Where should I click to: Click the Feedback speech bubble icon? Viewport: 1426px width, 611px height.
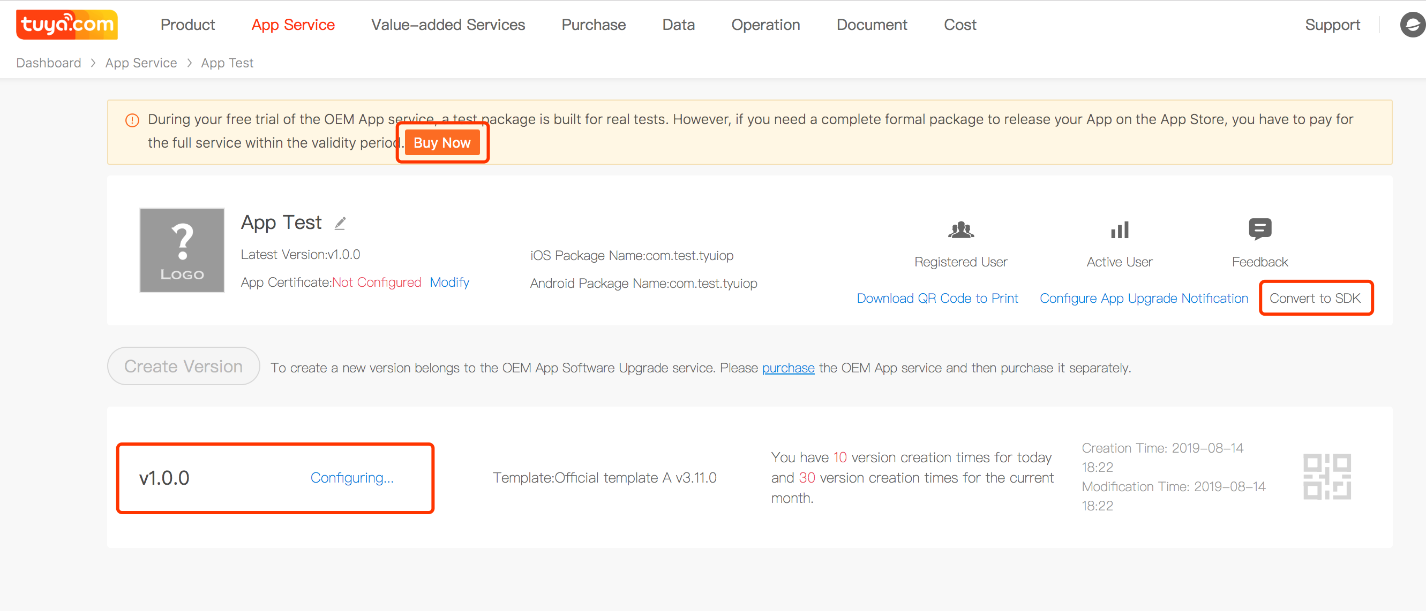coord(1260,229)
